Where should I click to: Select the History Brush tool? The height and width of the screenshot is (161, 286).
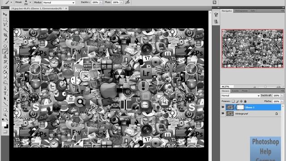coord(5,62)
